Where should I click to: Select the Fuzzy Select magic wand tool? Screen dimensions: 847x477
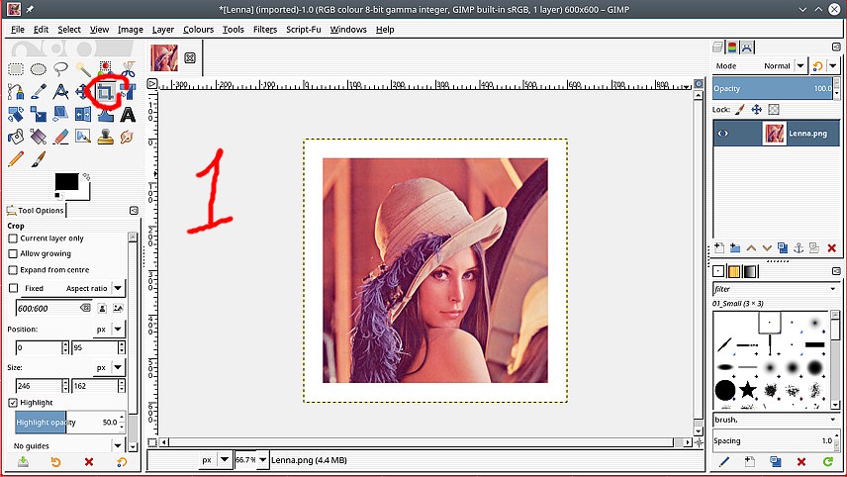[83, 69]
